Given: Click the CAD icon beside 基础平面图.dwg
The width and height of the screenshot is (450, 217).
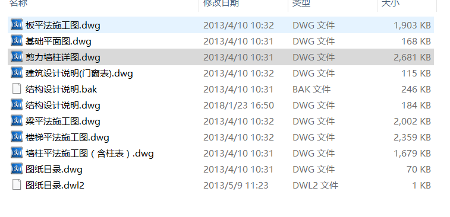Looking at the screenshot, I should 17,40.
